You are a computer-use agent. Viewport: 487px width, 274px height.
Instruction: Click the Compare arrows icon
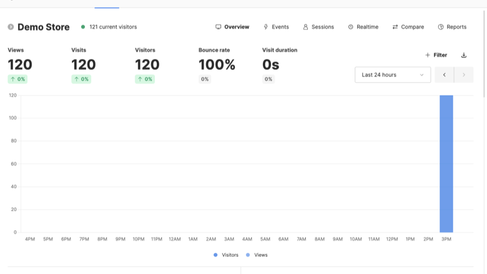pos(395,27)
